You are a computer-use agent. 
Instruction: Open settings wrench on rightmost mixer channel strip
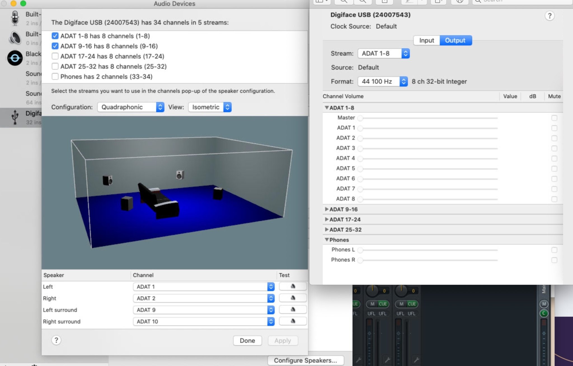[x=416, y=360]
